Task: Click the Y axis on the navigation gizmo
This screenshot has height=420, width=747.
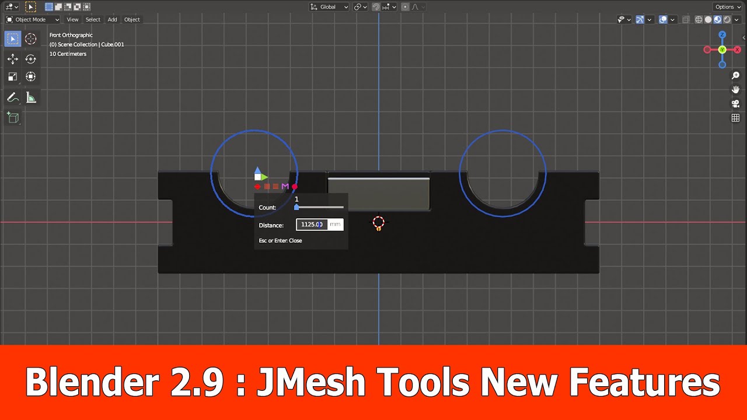Action: tap(722, 49)
